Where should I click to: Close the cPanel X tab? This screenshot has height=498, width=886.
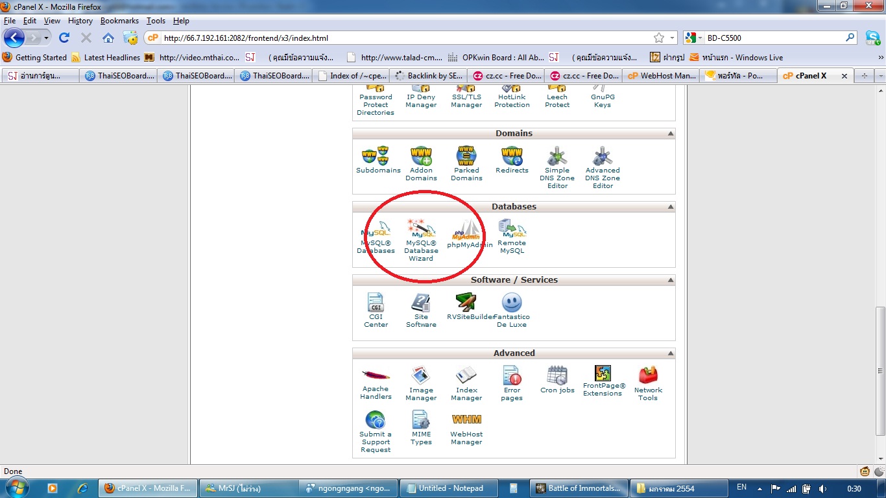844,76
